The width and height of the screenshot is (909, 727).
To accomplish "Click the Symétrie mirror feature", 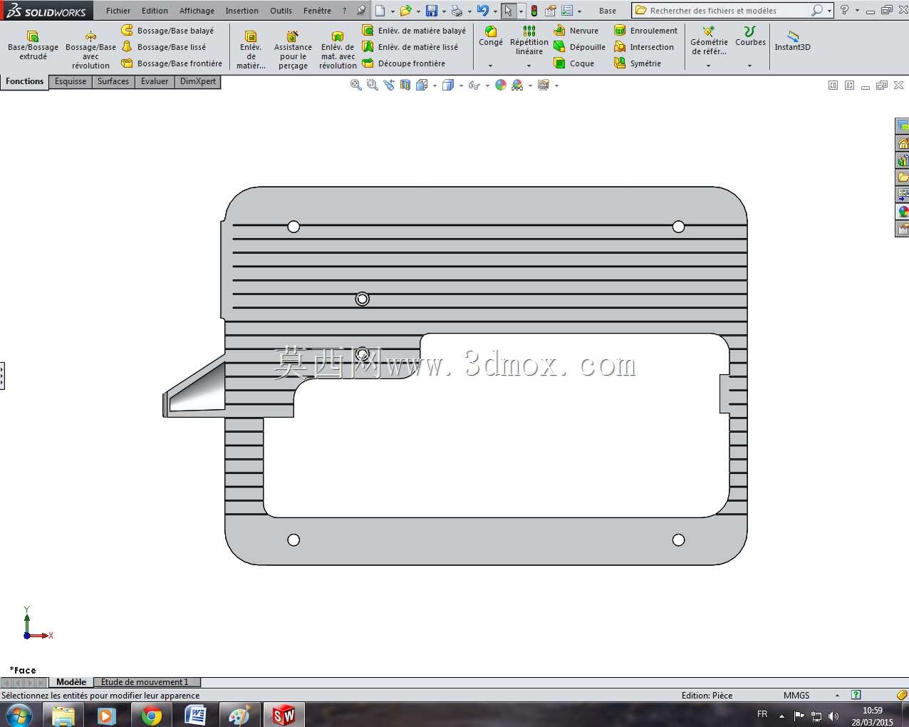I will click(638, 63).
